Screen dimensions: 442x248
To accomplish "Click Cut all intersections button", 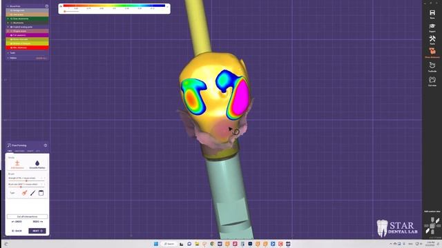I will click(x=27, y=216).
